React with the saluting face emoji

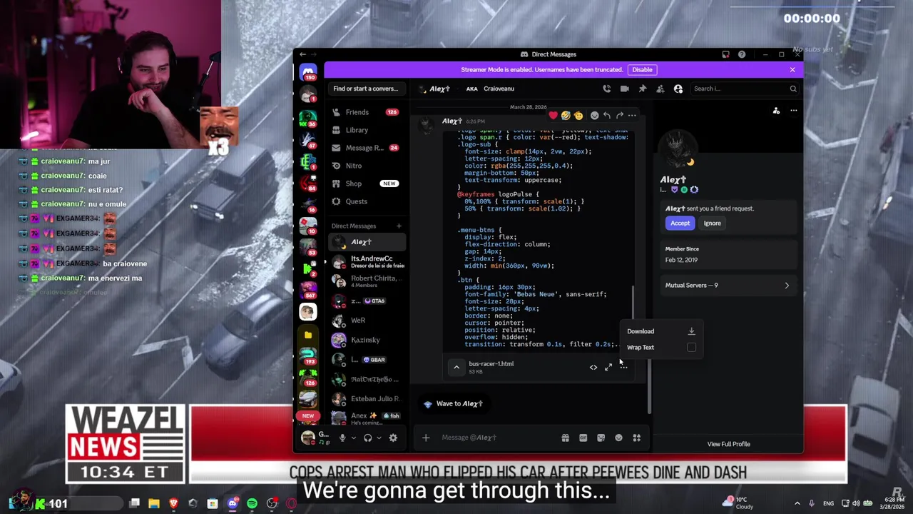pos(578,115)
